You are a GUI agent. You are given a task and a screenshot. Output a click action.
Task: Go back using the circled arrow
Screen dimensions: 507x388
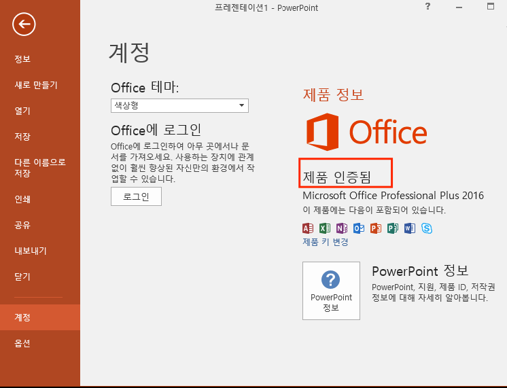coord(24,24)
